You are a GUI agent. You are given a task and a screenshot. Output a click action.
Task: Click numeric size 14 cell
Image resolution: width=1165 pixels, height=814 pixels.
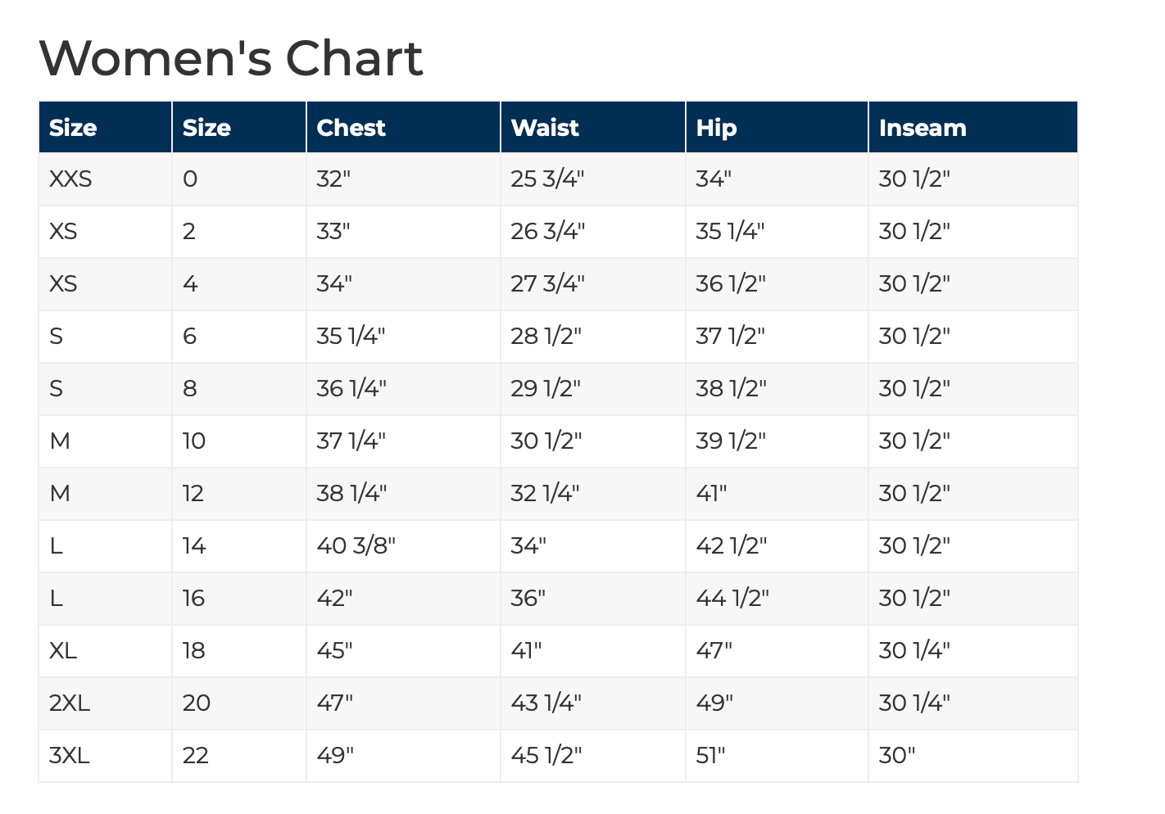pyautogui.click(x=194, y=545)
